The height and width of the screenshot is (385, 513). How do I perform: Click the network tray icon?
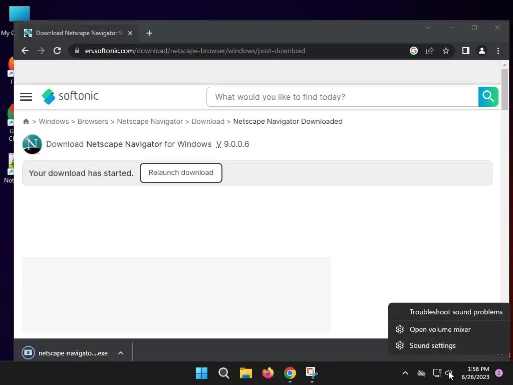coord(437,373)
